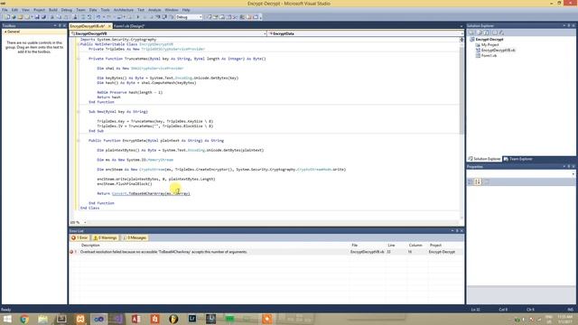Open the Architecture menu
This screenshot has height=325, width=578.
(x=124, y=10)
